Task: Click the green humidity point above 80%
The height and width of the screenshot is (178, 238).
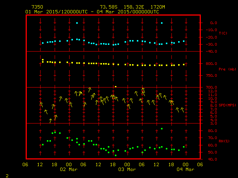Action: coord(162,129)
